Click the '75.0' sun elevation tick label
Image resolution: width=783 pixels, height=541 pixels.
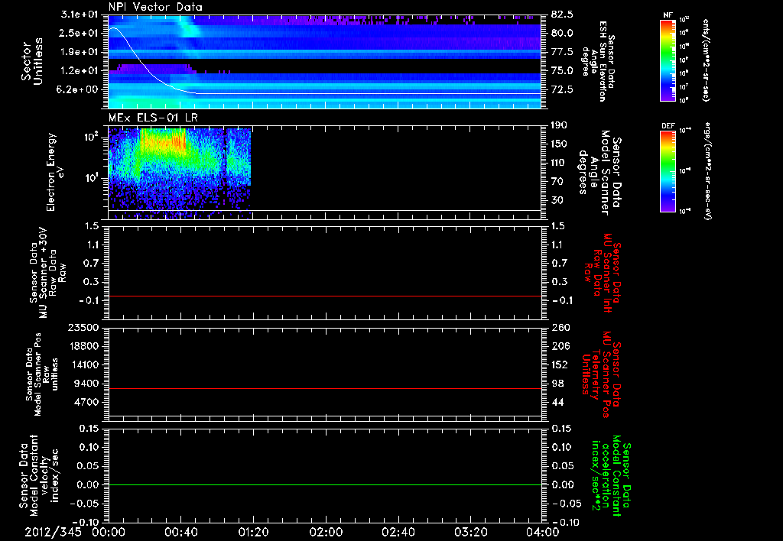point(561,71)
